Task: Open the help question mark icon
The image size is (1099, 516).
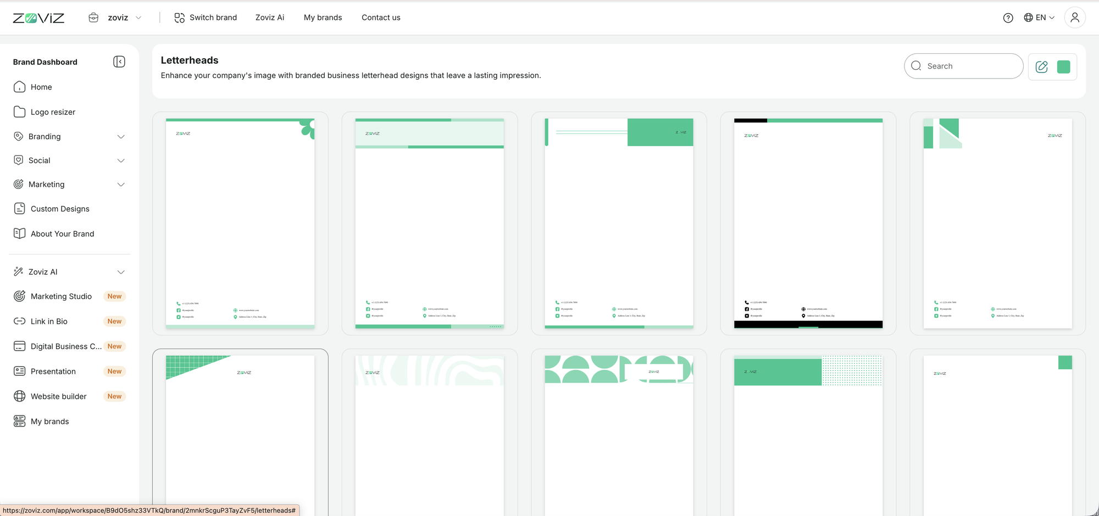Action: point(1008,18)
